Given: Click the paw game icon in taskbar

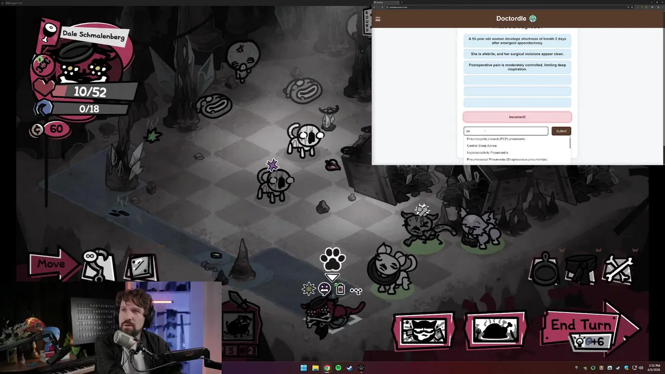Looking at the screenshot, I should [361, 368].
